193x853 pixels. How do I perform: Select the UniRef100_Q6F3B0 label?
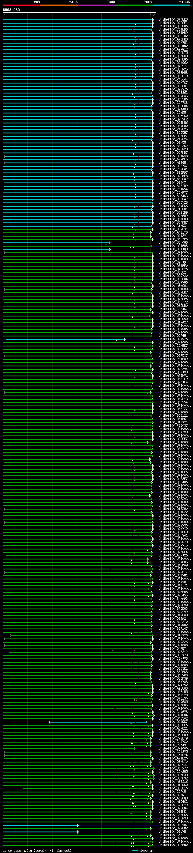(x=173, y=99)
